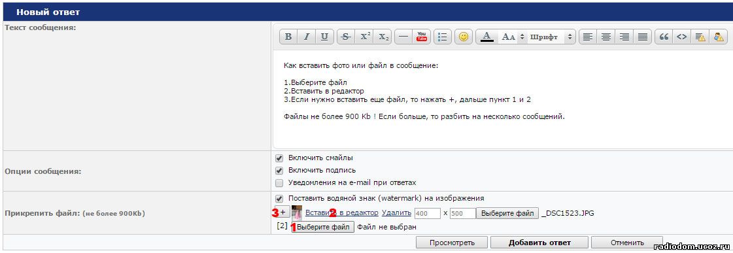The height and width of the screenshot is (253, 733).
Task: Open the smiley emoticon picker
Action: (x=463, y=37)
